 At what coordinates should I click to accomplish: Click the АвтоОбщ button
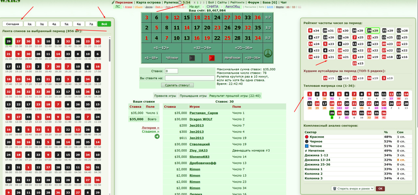pos(233,7)
